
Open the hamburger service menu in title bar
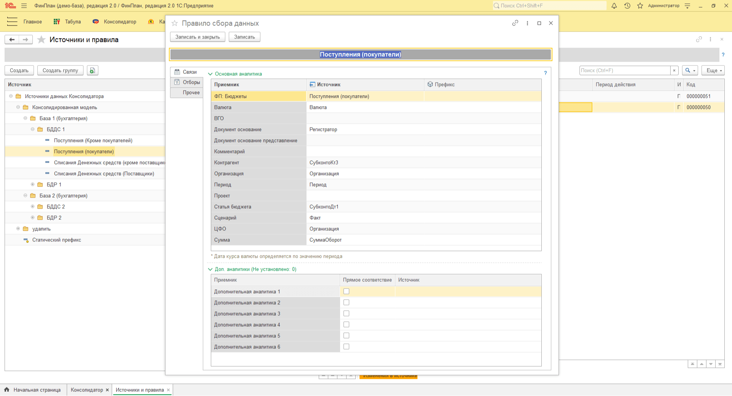point(24,6)
